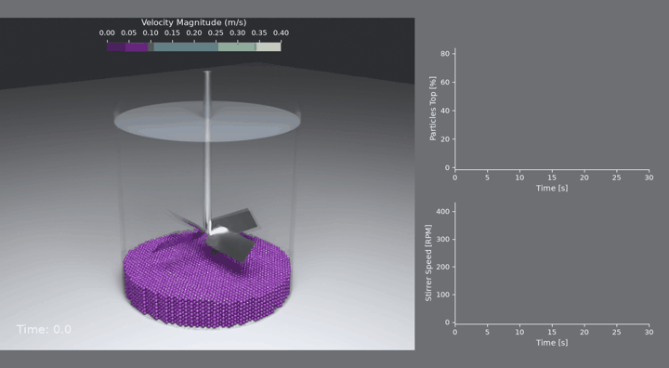This screenshot has height=368, width=669.
Task: Select the 0.05 colorbar tick label
Action: click(128, 33)
